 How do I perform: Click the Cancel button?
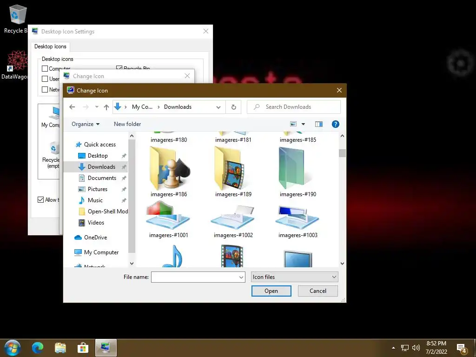point(318,291)
